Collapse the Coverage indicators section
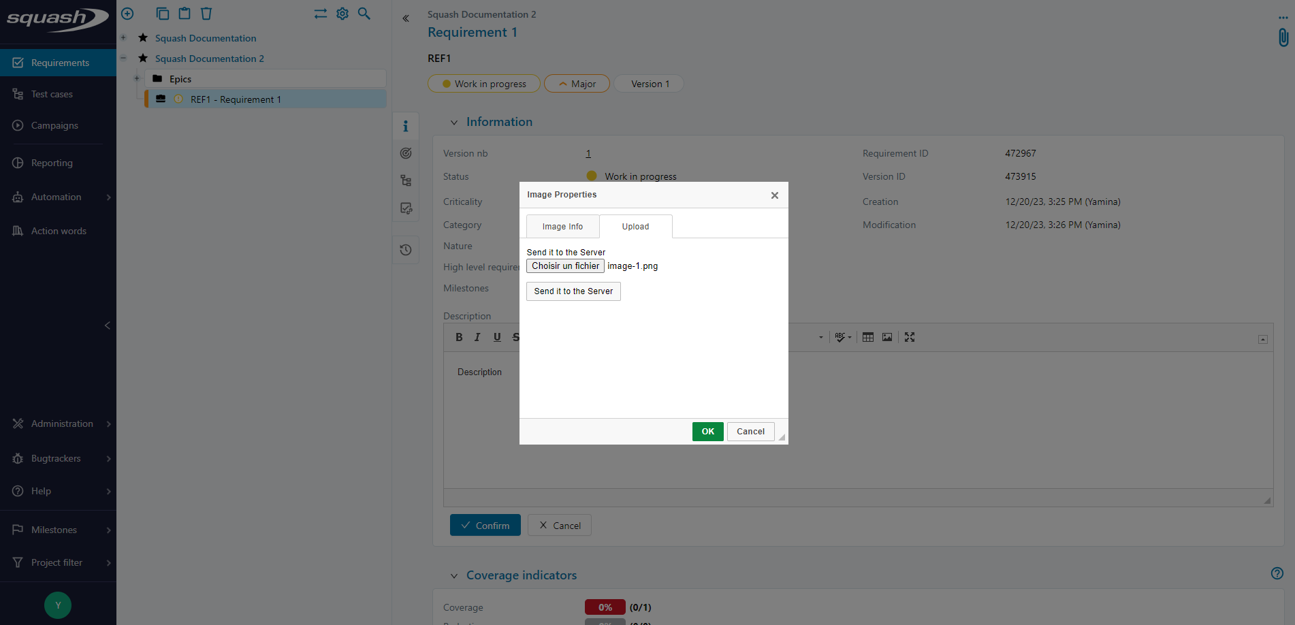Image resolution: width=1295 pixels, height=625 pixels. tap(454, 576)
